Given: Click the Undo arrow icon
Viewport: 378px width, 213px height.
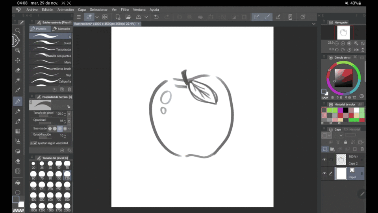Looking at the screenshot, I should point(156,17).
